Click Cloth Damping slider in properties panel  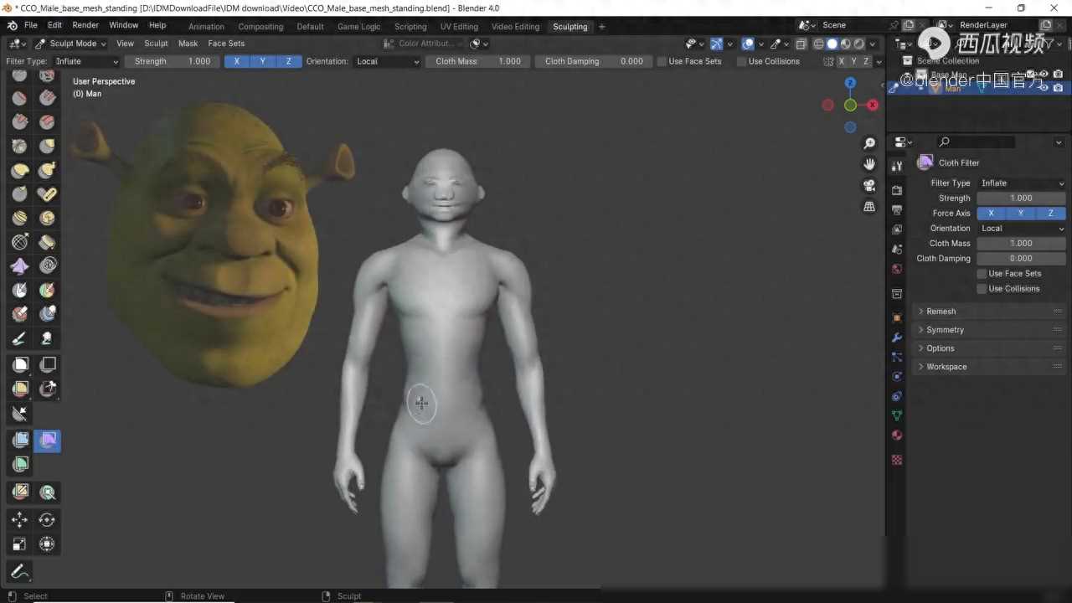tap(1022, 259)
